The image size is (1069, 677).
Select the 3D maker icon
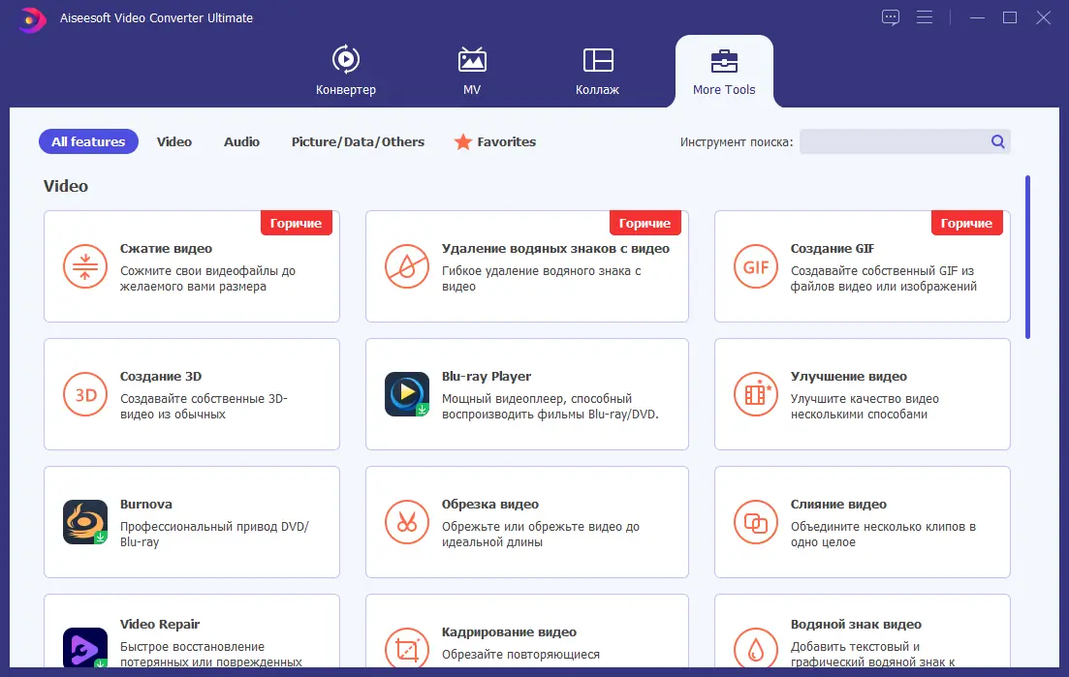point(85,394)
